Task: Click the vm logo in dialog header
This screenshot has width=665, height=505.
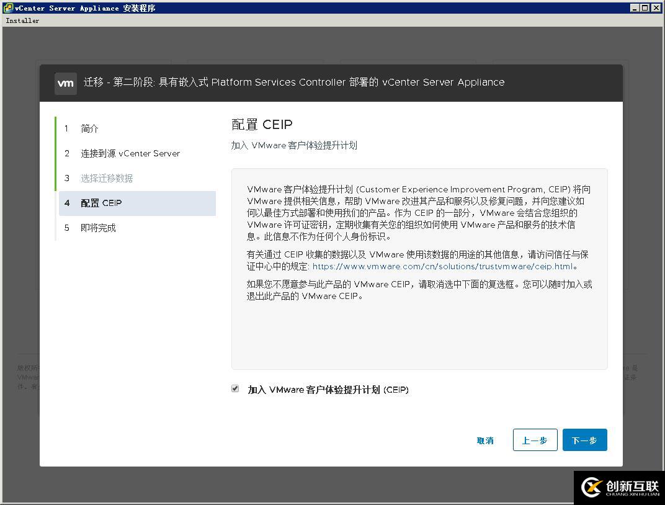Action: tap(66, 83)
